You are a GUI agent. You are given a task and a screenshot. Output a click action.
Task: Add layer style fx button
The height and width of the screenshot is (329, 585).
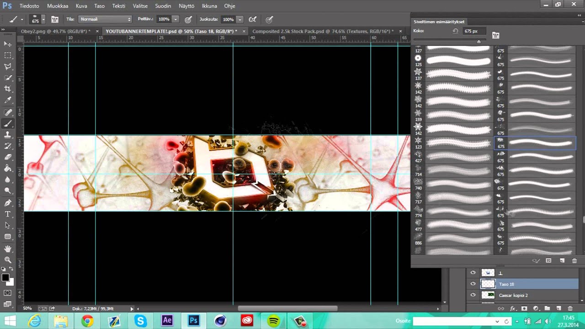(512, 308)
